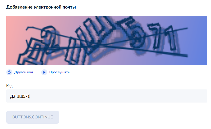Select the Добавление электронной почты heading
This screenshot has height=129, width=211.
tap(41, 7)
